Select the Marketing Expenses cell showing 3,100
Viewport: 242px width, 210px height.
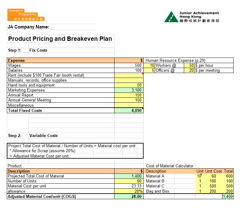[129, 90]
